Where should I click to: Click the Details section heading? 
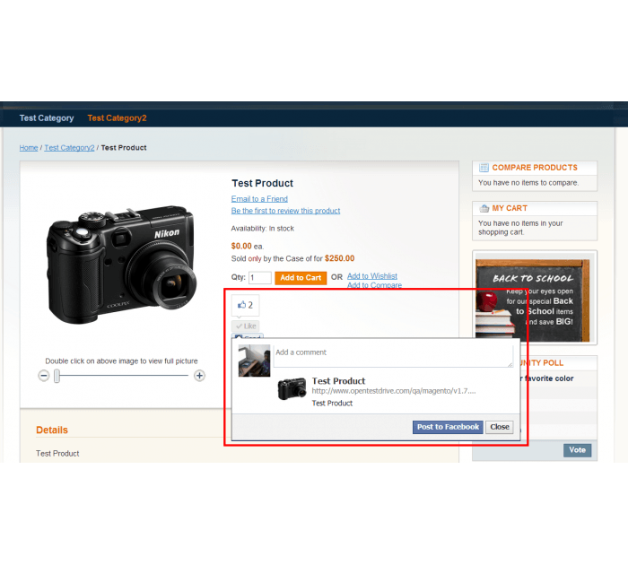pos(52,430)
